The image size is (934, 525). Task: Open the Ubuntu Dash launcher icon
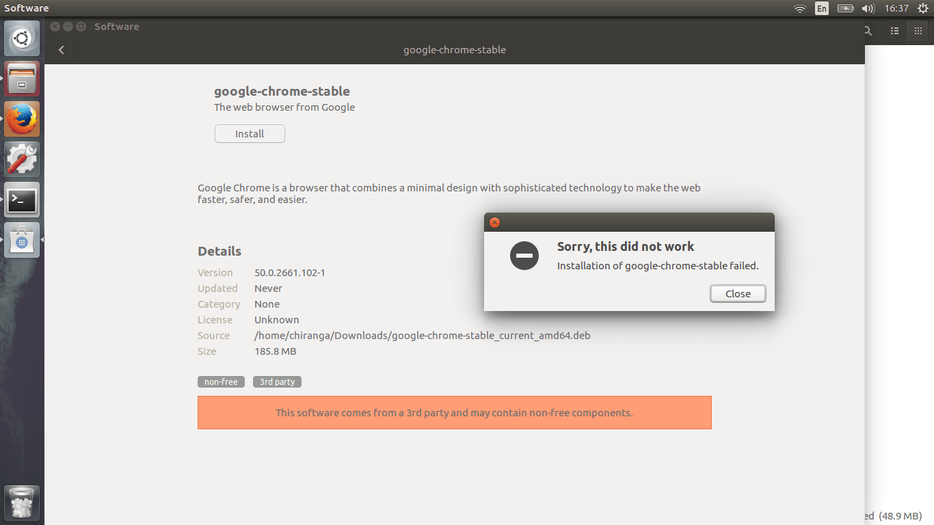pos(22,38)
